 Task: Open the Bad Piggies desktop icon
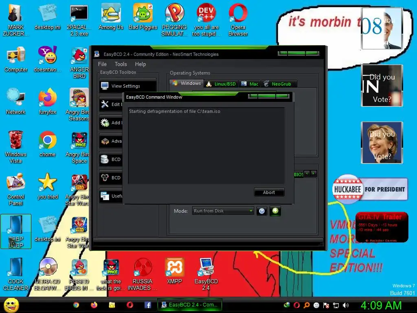[x=143, y=16]
